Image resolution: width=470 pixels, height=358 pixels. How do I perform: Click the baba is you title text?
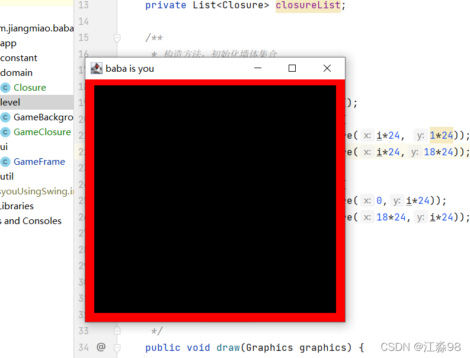(x=130, y=69)
